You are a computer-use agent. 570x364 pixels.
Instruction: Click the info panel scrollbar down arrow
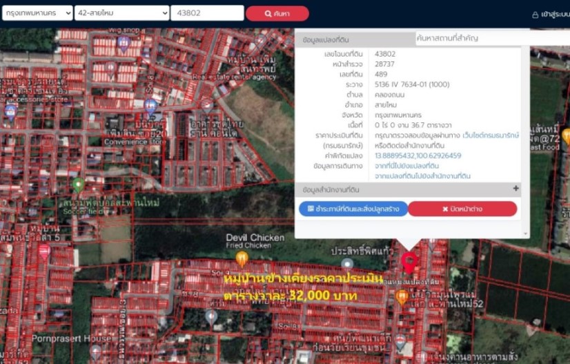525,233
